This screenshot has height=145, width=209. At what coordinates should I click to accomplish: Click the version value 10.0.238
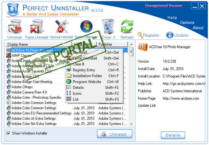[169, 61]
